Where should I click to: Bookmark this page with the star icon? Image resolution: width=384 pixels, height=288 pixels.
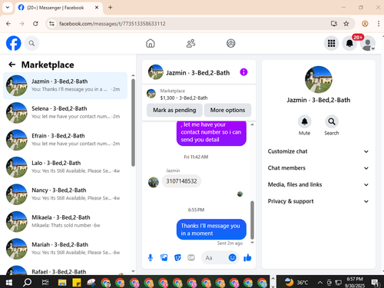pos(346,24)
